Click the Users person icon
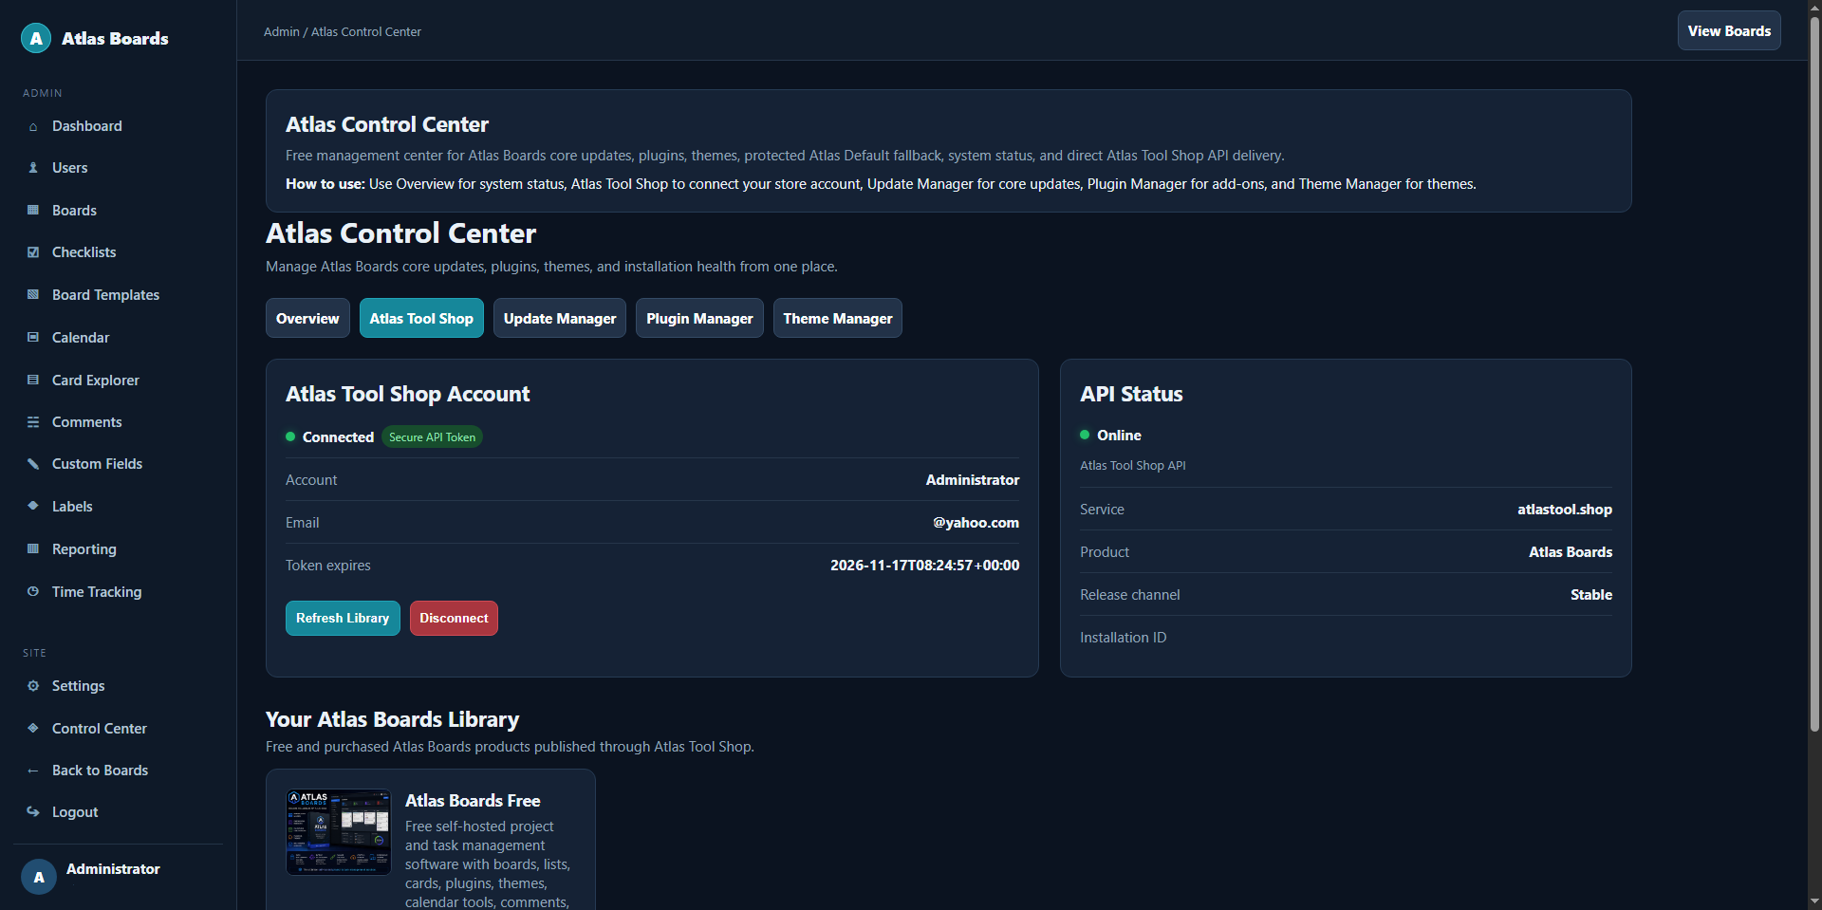This screenshot has width=1822, height=910. (x=33, y=168)
